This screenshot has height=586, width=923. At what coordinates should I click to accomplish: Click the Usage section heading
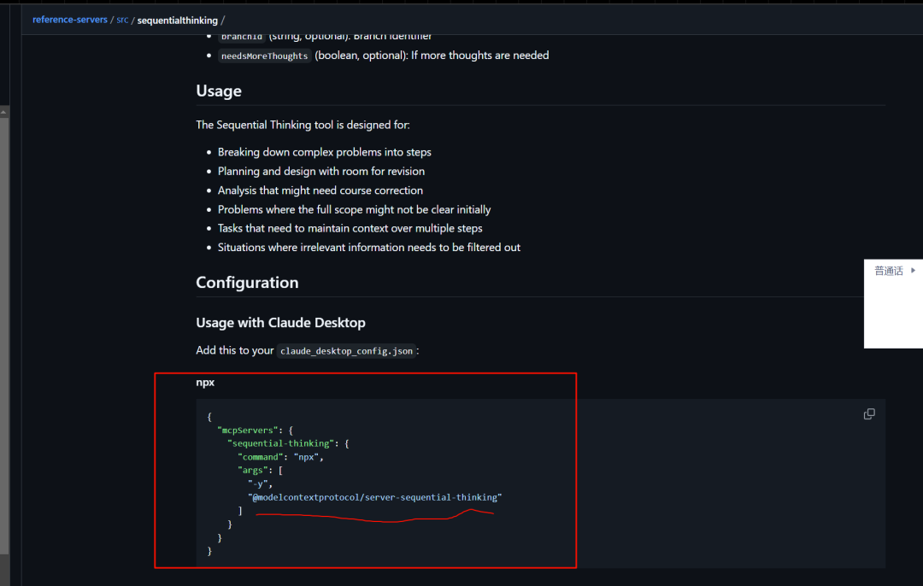tap(219, 91)
